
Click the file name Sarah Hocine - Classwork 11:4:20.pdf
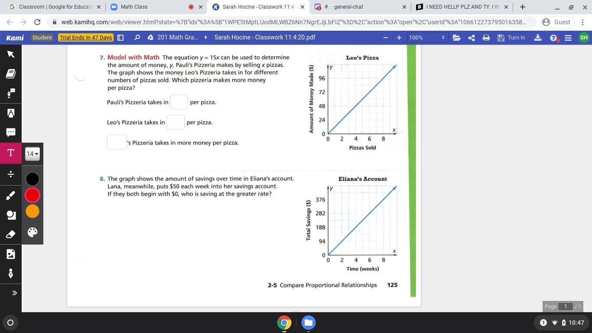(x=265, y=38)
